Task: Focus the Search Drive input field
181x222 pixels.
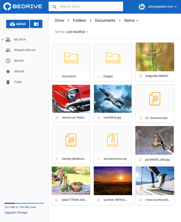Action: point(86,6)
